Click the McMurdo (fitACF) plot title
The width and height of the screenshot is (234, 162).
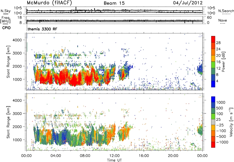[x=49, y=3]
